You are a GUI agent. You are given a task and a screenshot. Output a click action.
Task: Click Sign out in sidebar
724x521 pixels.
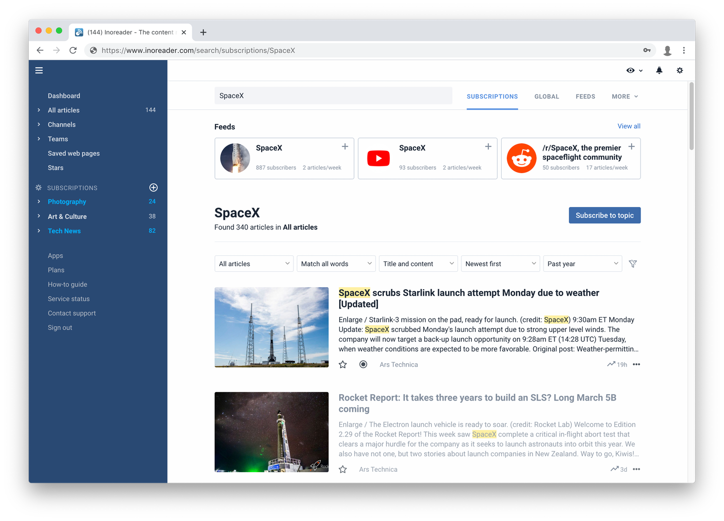click(x=60, y=327)
